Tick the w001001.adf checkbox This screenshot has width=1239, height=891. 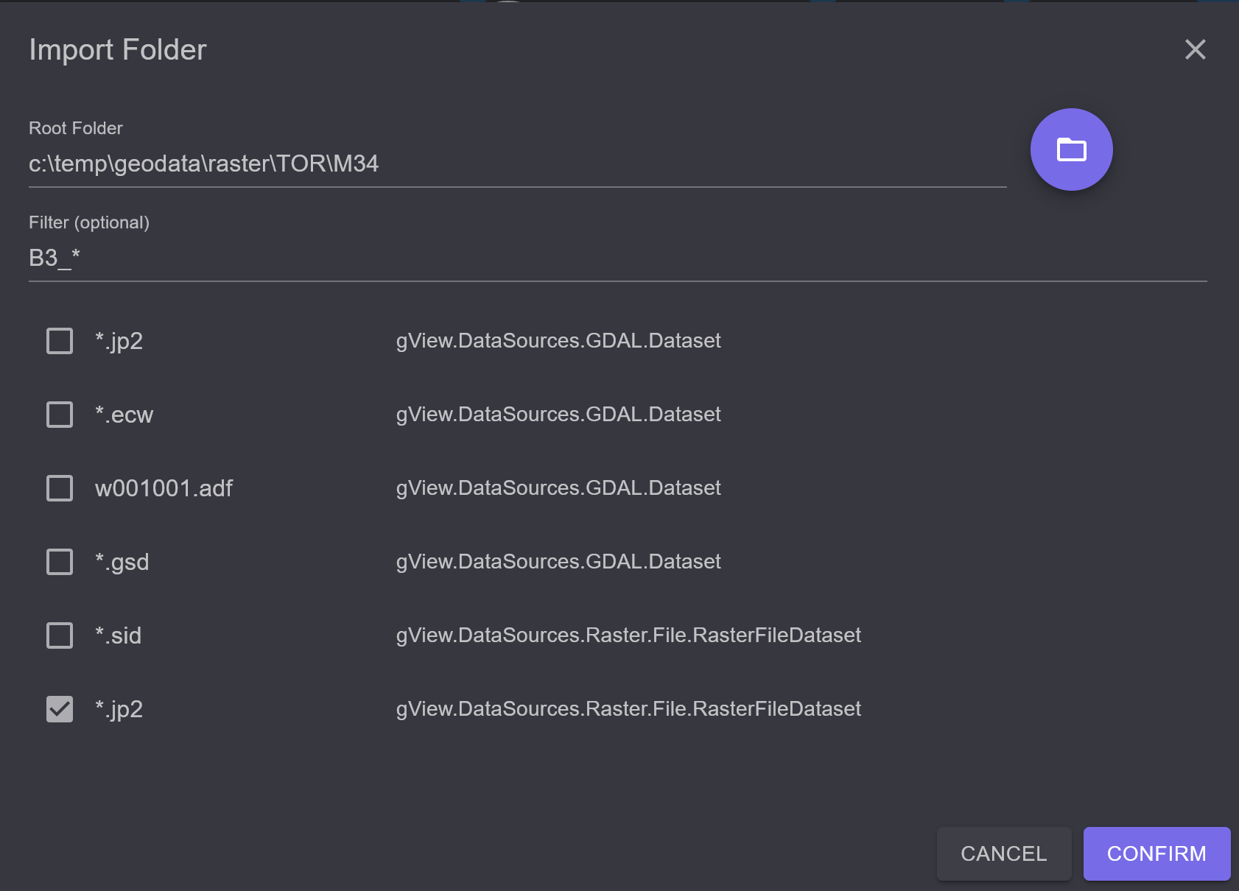pos(60,488)
